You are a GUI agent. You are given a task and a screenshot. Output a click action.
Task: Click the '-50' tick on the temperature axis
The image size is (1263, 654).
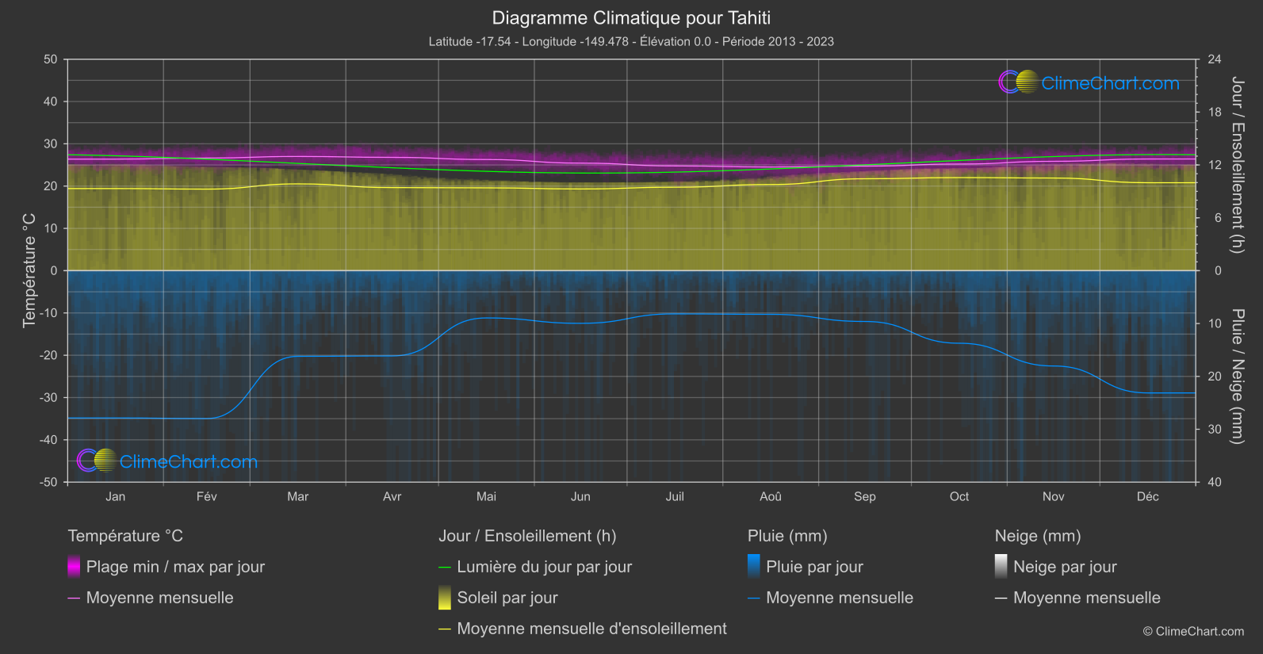48,482
